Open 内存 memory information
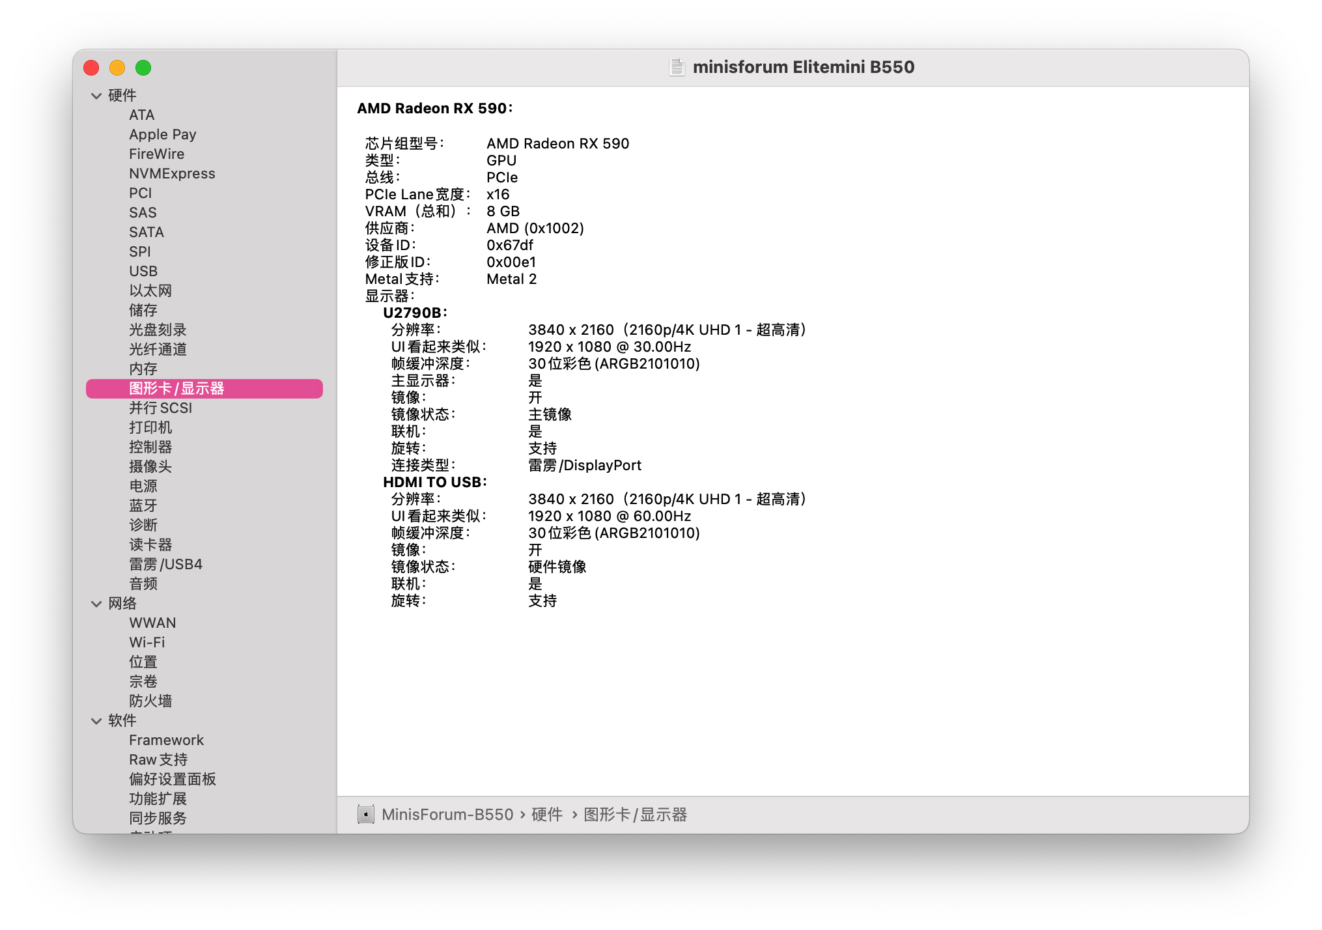This screenshot has width=1322, height=930. click(143, 369)
